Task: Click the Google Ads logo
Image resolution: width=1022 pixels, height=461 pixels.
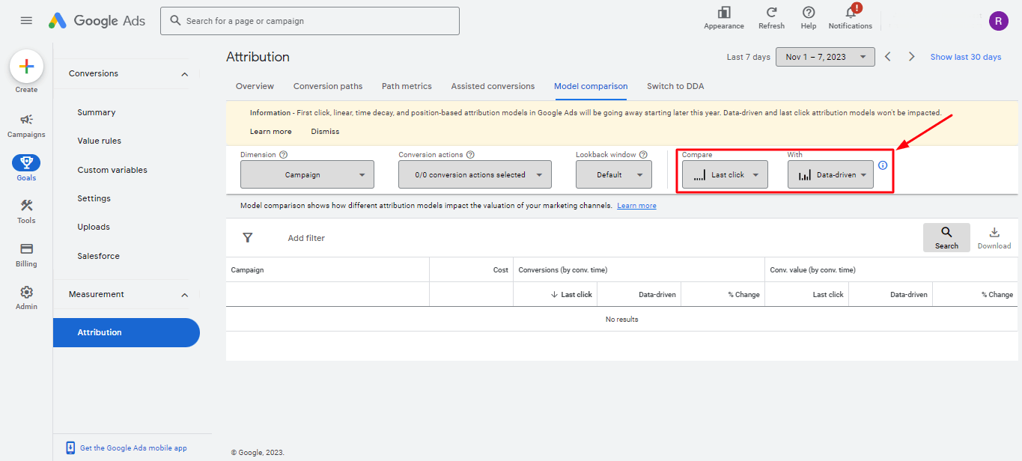Action: pyautogui.click(x=97, y=20)
